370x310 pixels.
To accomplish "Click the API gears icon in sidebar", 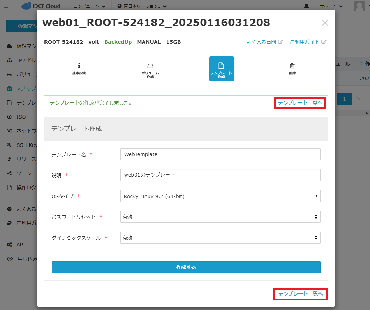I will click(x=10, y=245).
